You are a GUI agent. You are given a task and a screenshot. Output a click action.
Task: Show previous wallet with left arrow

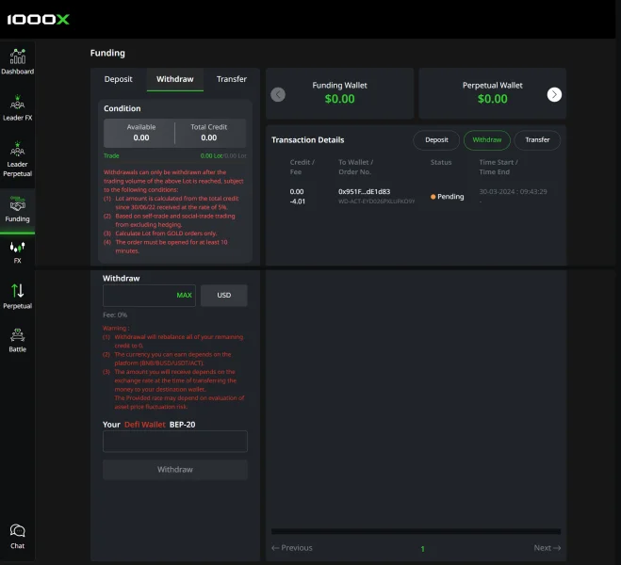[278, 94]
